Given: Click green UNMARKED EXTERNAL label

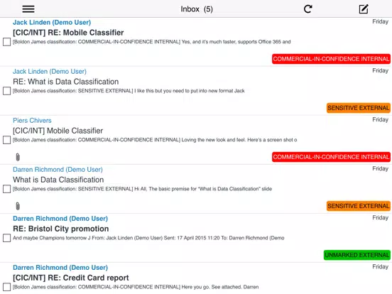Looking at the screenshot, I should click(x=357, y=255).
